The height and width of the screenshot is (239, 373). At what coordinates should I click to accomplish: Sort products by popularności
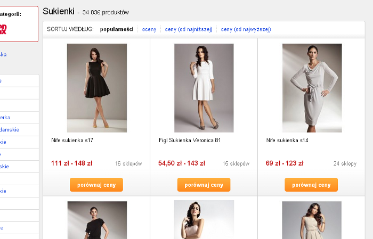coord(116,29)
